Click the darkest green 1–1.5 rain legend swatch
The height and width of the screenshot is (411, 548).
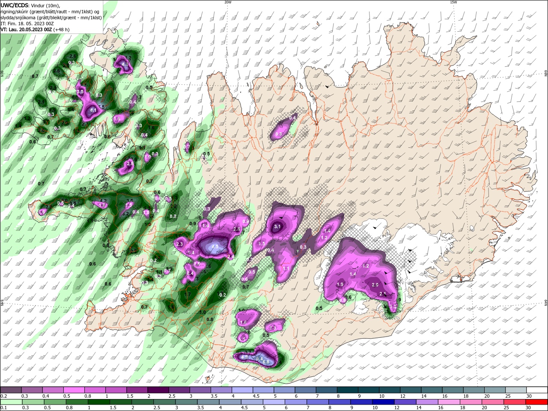click(98, 402)
